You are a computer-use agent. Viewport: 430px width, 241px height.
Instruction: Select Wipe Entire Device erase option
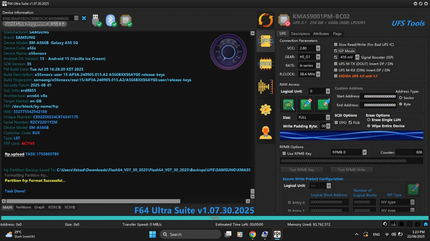(369, 126)
